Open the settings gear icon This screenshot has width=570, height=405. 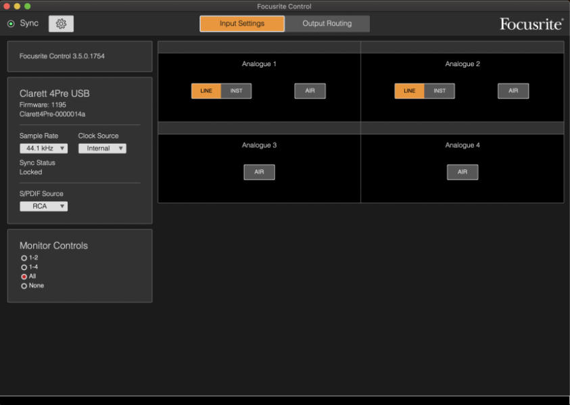tap(60, 23)
